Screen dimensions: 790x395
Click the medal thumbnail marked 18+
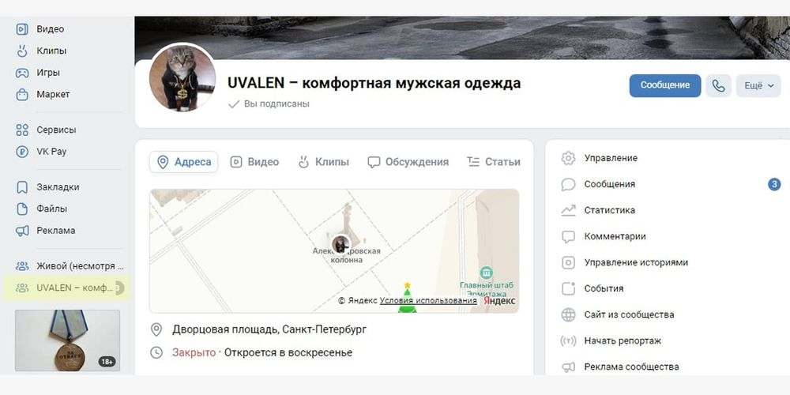[67, 340]
